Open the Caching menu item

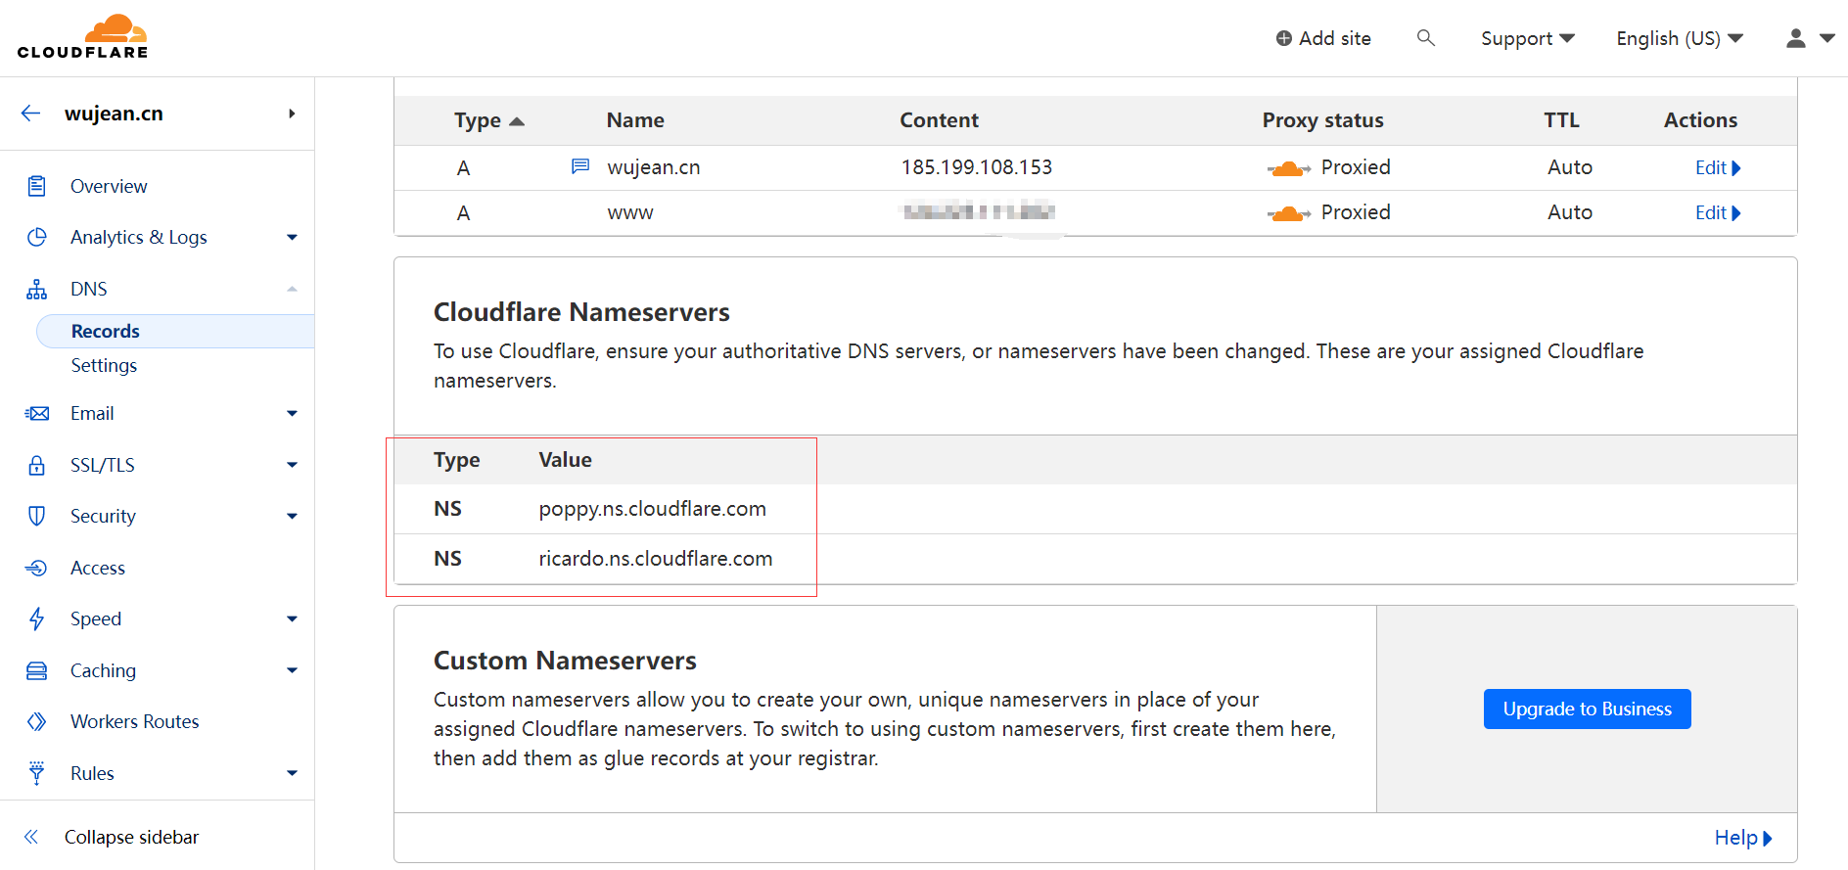point(103,670)
